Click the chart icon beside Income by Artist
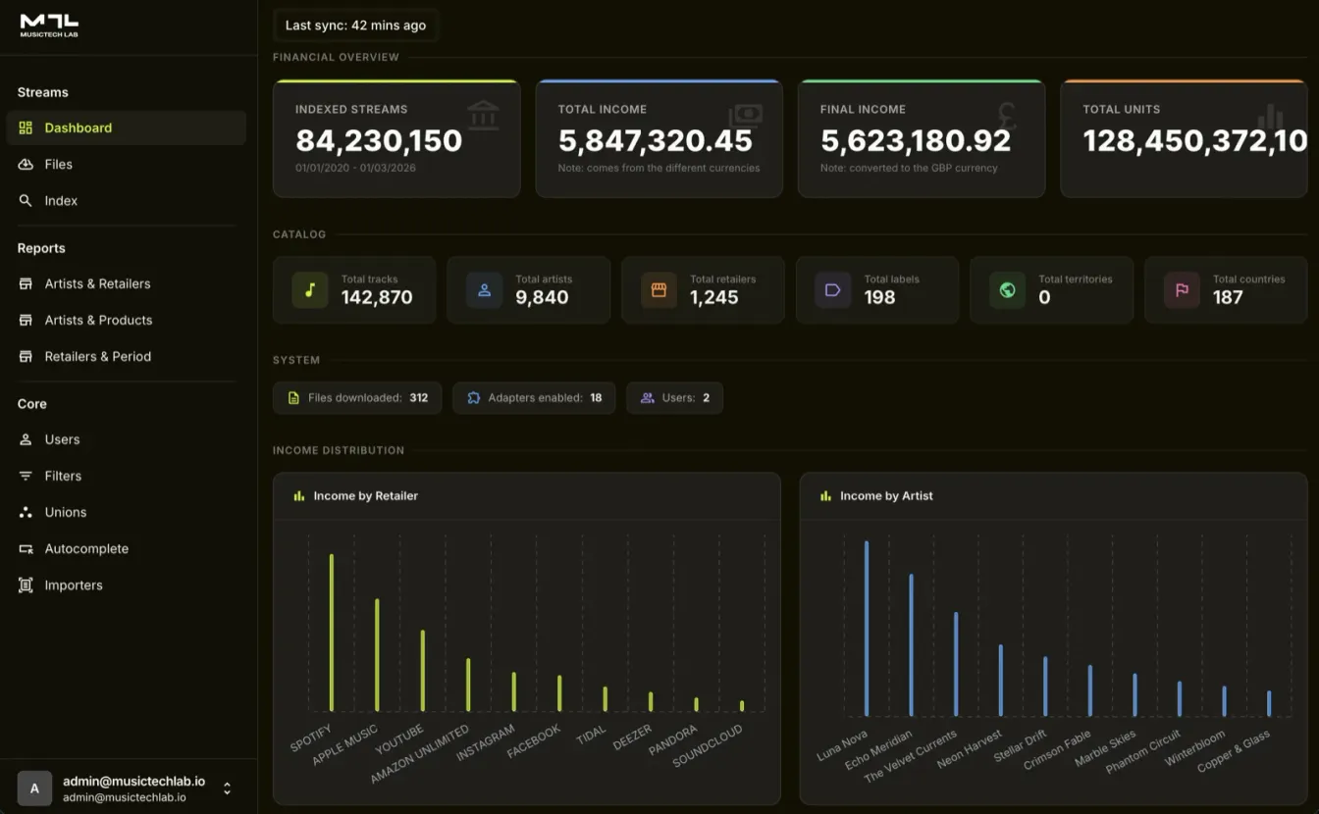The height and width of the screenshot is (814, 1319). (825, 495)
